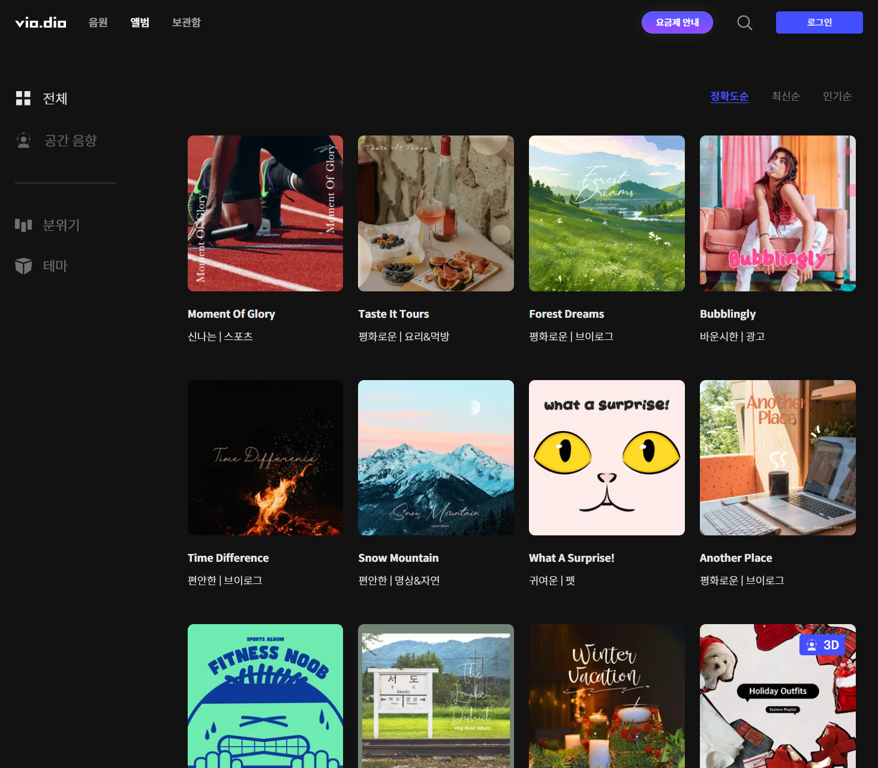Open the 요금제 안내 pricing button
Image resolution: width=878 pixels, height=768 pixels.
point(677,23)
